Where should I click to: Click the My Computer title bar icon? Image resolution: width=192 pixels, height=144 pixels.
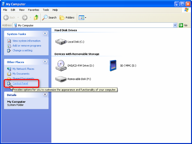[x=4, y=4]
